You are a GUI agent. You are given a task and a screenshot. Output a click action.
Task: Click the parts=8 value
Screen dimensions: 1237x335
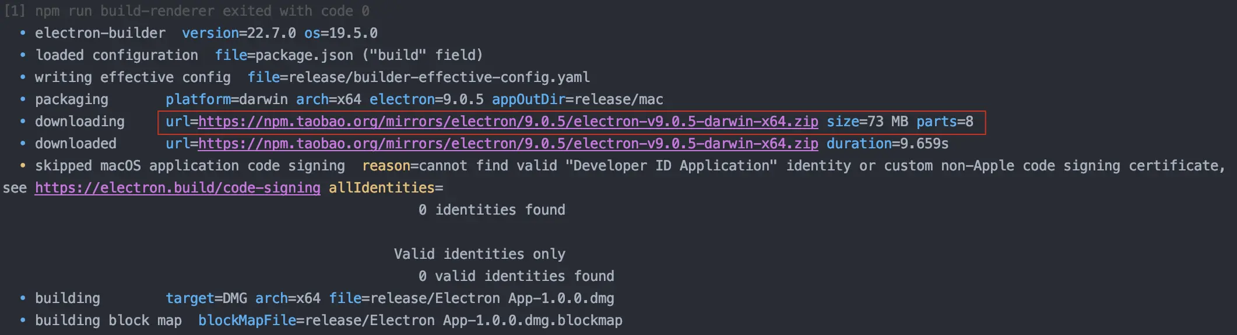(x=944, y=122)
